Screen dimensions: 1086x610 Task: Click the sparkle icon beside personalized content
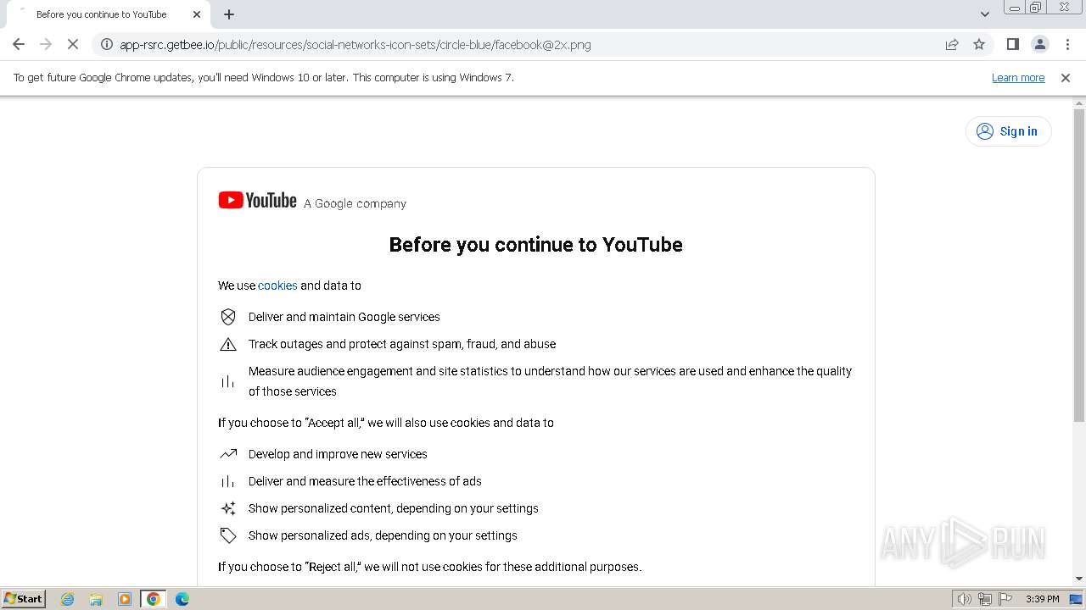click(x=228, y=508)
